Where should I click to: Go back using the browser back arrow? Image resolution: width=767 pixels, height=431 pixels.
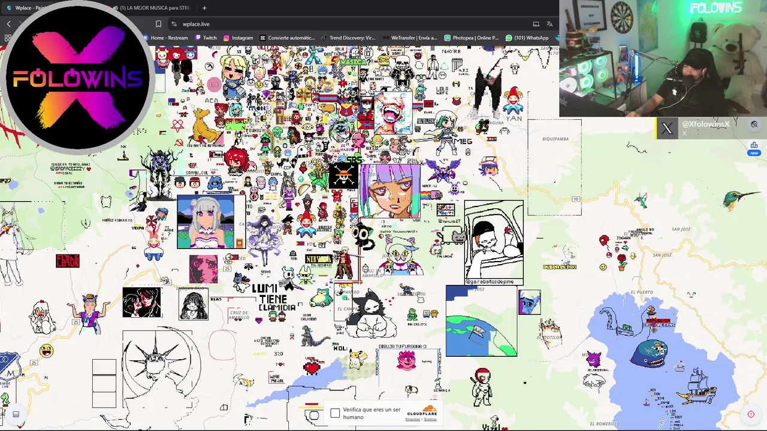click(8, 24)
